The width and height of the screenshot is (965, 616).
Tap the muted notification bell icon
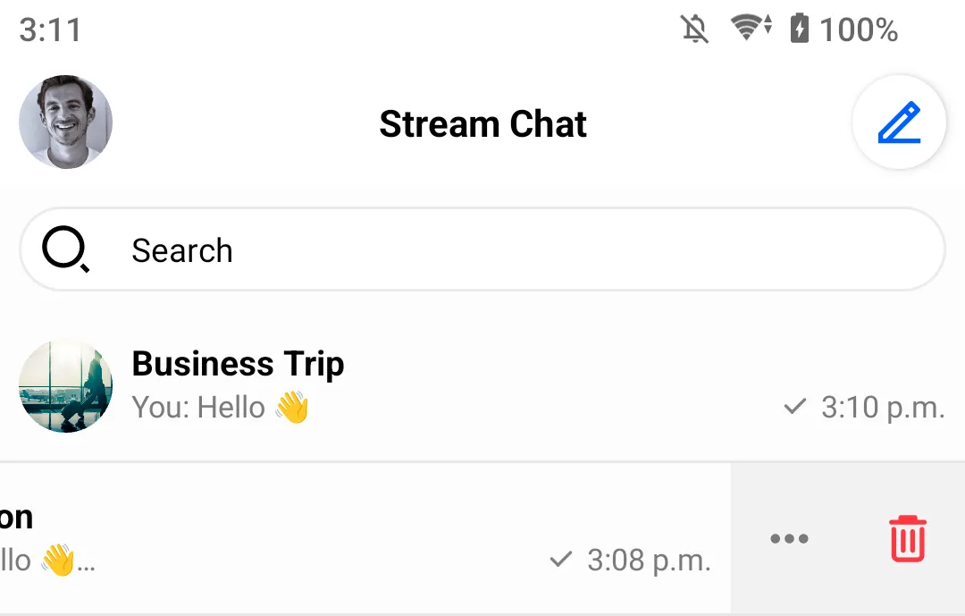pos(694,30)
